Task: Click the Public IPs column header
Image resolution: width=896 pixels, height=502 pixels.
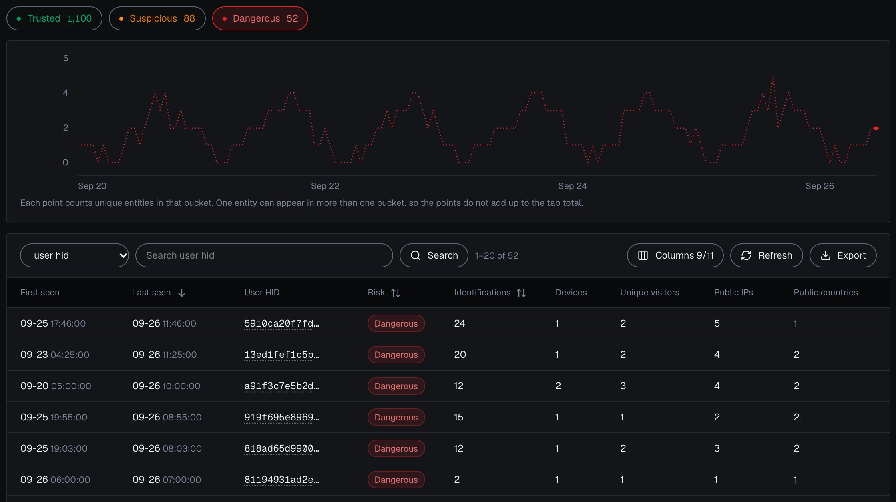Action: pyautogui.click(x=733, y=293)
